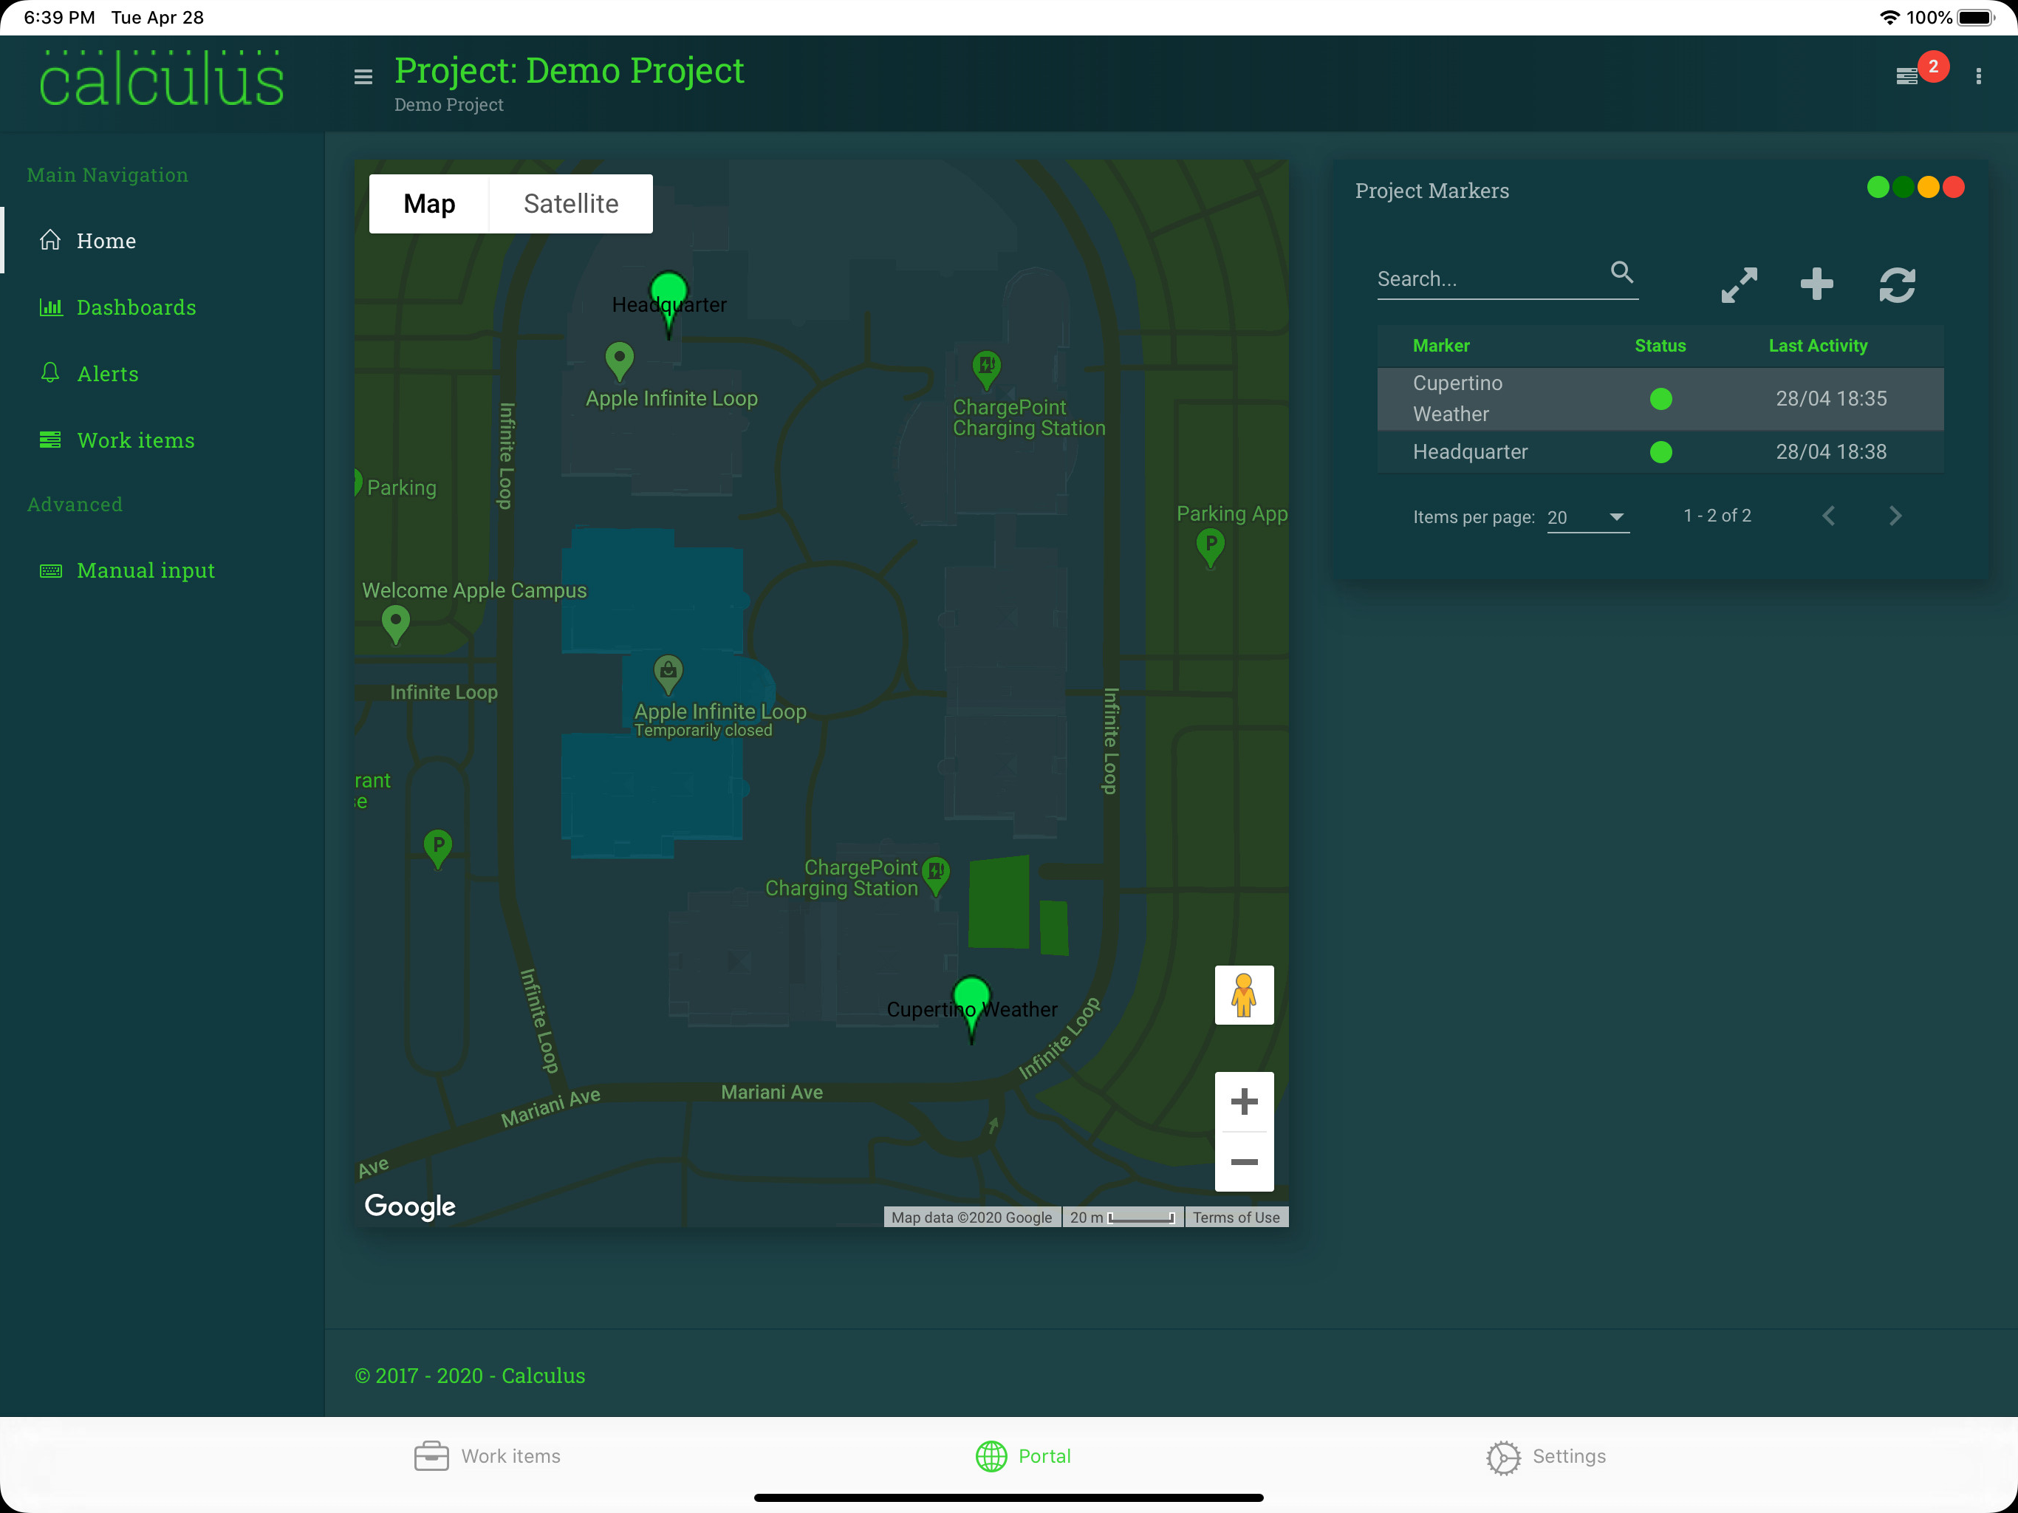
Task: Go to the next page of markers
Action: pos(1894,516)
